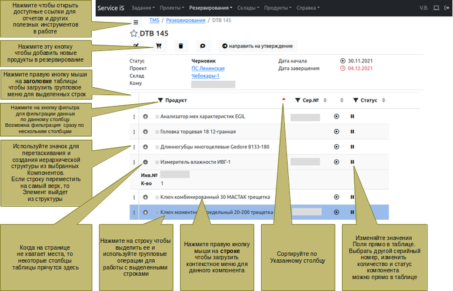Delete reservation with the trash button

[x=181, y=46]
